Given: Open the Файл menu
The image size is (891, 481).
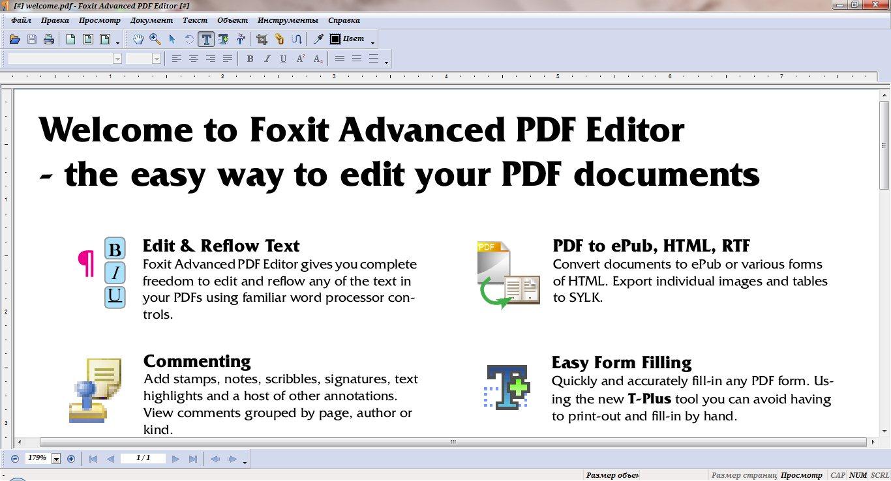Looking at the screenshot, I should tap(22, 20).
